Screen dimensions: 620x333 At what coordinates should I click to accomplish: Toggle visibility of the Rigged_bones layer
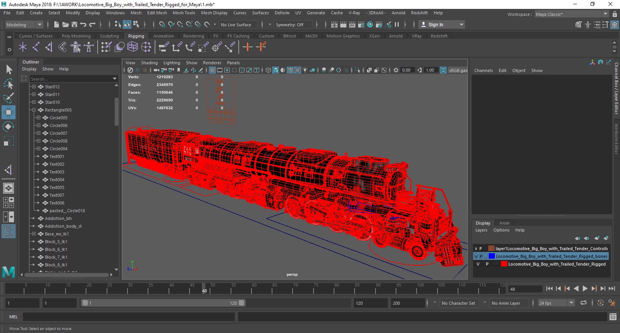(x=476, y=256)
